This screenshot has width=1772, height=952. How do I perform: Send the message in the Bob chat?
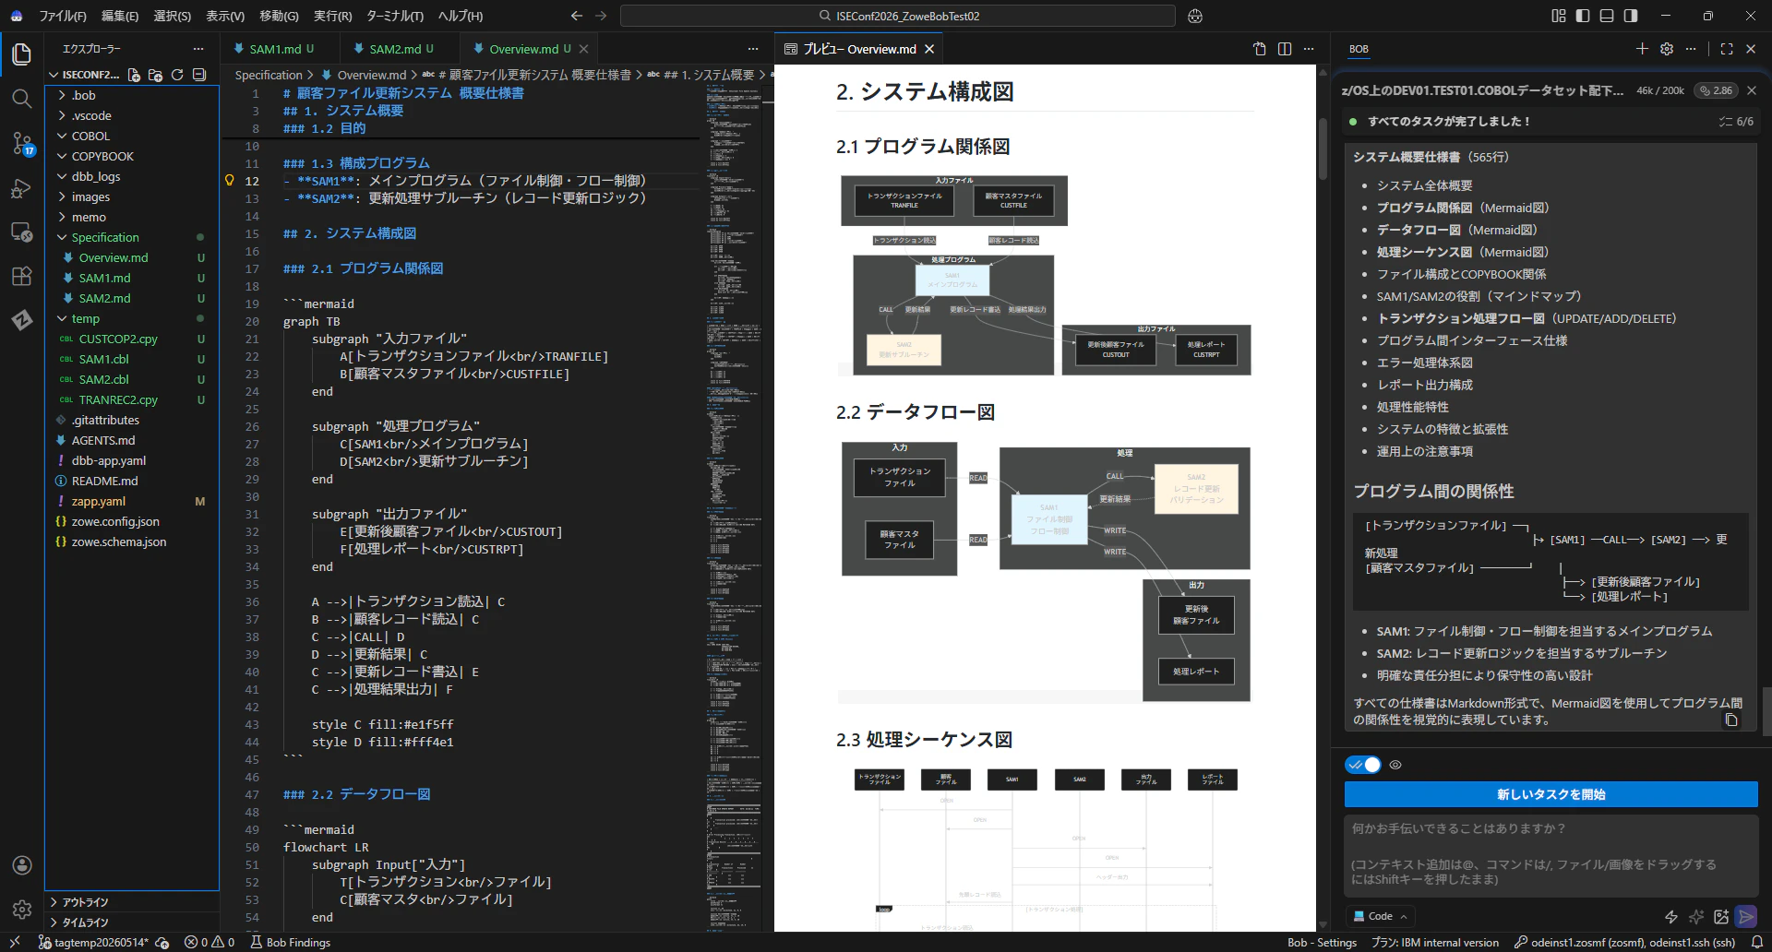pos(1746,916)
